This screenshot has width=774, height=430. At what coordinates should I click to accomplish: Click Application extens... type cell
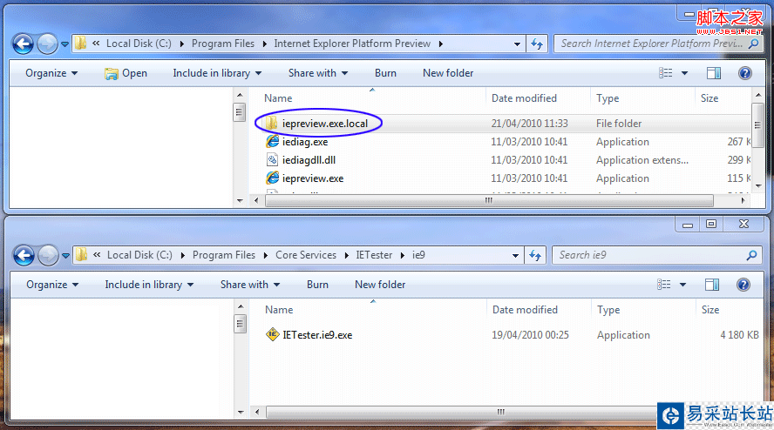point(642,160)
